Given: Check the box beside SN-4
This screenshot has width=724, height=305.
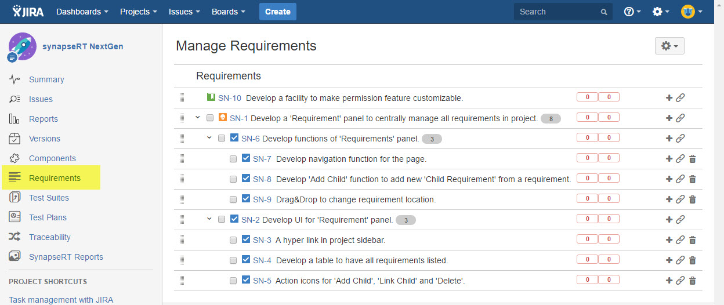Looking at the screenshot, I should [233, 260].
